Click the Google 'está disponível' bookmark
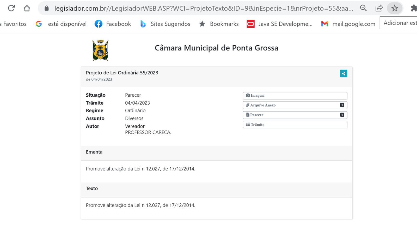417x235 pixels. tap(61, 24)
